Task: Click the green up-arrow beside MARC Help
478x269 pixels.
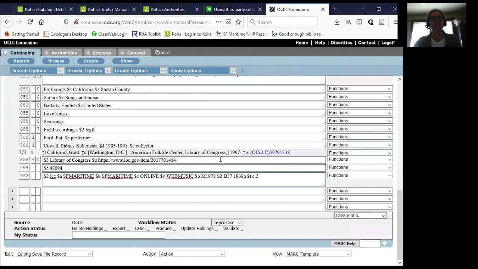Action: pyautogui.click(x=384, y=243)
